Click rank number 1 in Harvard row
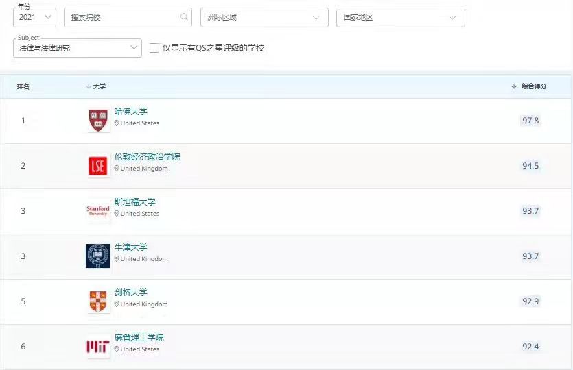 (x=23, y=121)
